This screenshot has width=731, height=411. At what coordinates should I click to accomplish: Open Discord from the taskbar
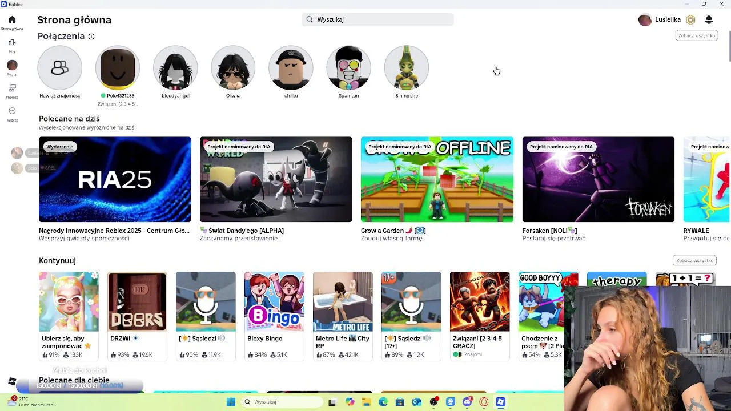click(467, 402)
